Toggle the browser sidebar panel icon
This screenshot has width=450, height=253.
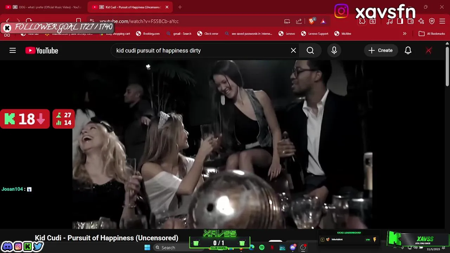click(400, 21)
